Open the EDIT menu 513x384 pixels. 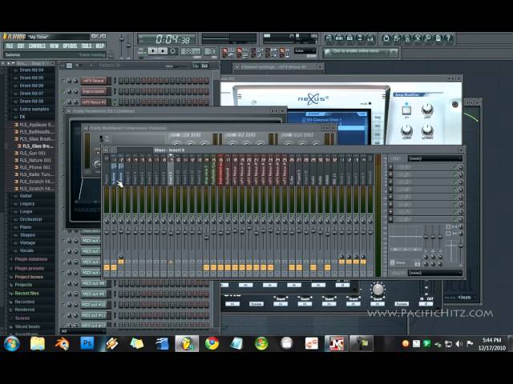pyautogui.click(x=21, y=46)
